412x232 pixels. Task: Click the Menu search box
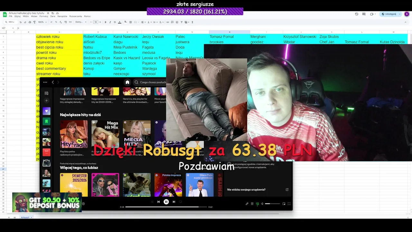tap(11, 22)
